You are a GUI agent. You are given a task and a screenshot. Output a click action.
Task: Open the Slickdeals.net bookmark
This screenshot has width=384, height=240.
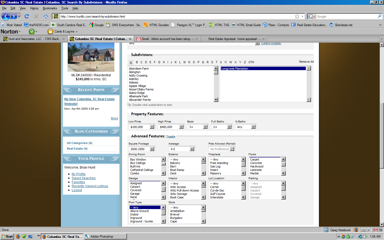pos(341,25)
